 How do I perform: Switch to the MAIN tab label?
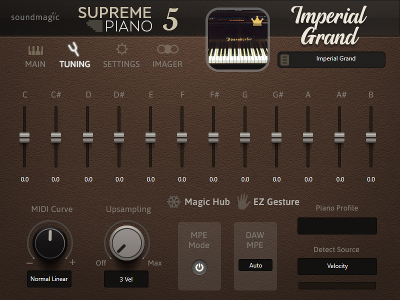(35, 64)
